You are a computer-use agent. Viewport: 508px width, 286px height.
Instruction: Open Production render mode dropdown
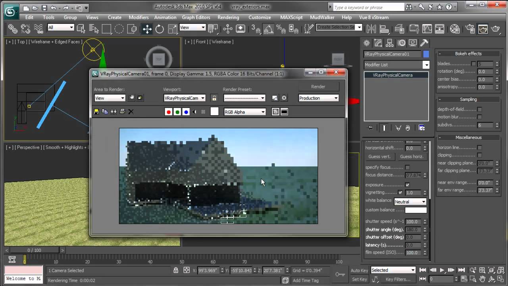(x=318, y=98)
